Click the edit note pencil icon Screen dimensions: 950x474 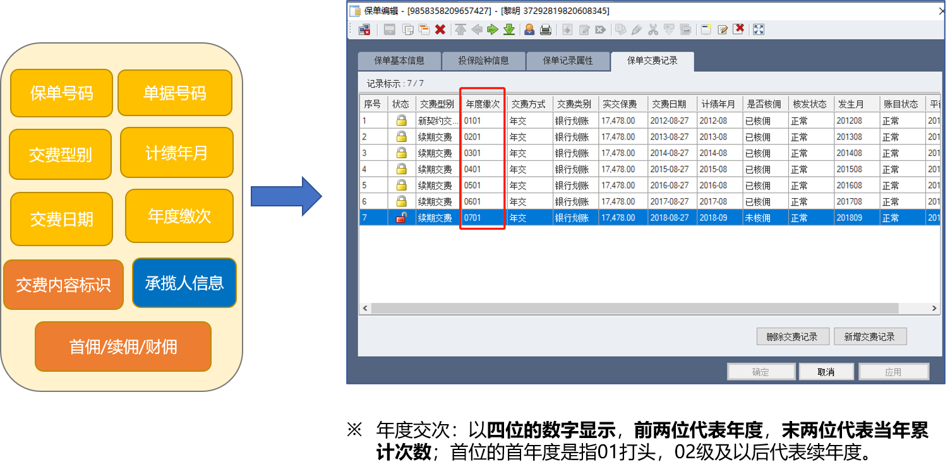click(723, 30)
